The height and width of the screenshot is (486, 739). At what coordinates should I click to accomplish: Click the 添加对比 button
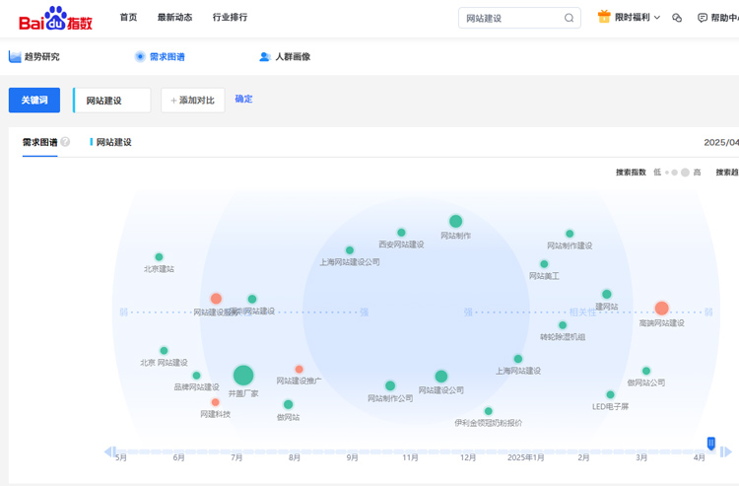(x=193, y=101)
